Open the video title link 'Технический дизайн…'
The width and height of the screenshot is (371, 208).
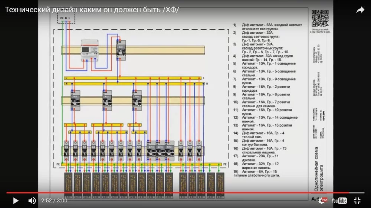tap(92, 10)
